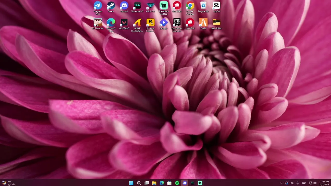Select the New folder on desktop
The height and width of the screenshot is (186, 331).
216,24
